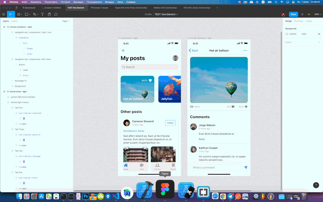
Task: Click the Share button
Action: (x=293, y=14)
